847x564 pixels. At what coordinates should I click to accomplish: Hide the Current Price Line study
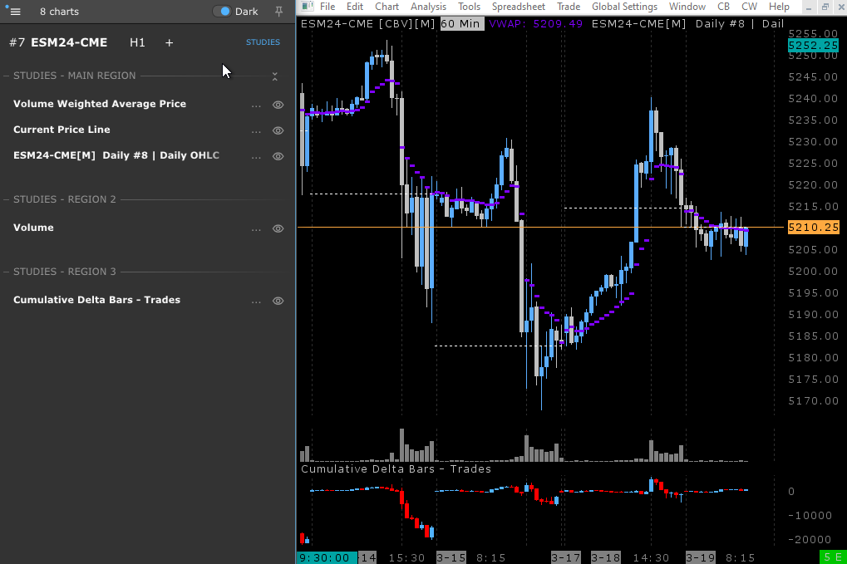[x=278, y=130]
